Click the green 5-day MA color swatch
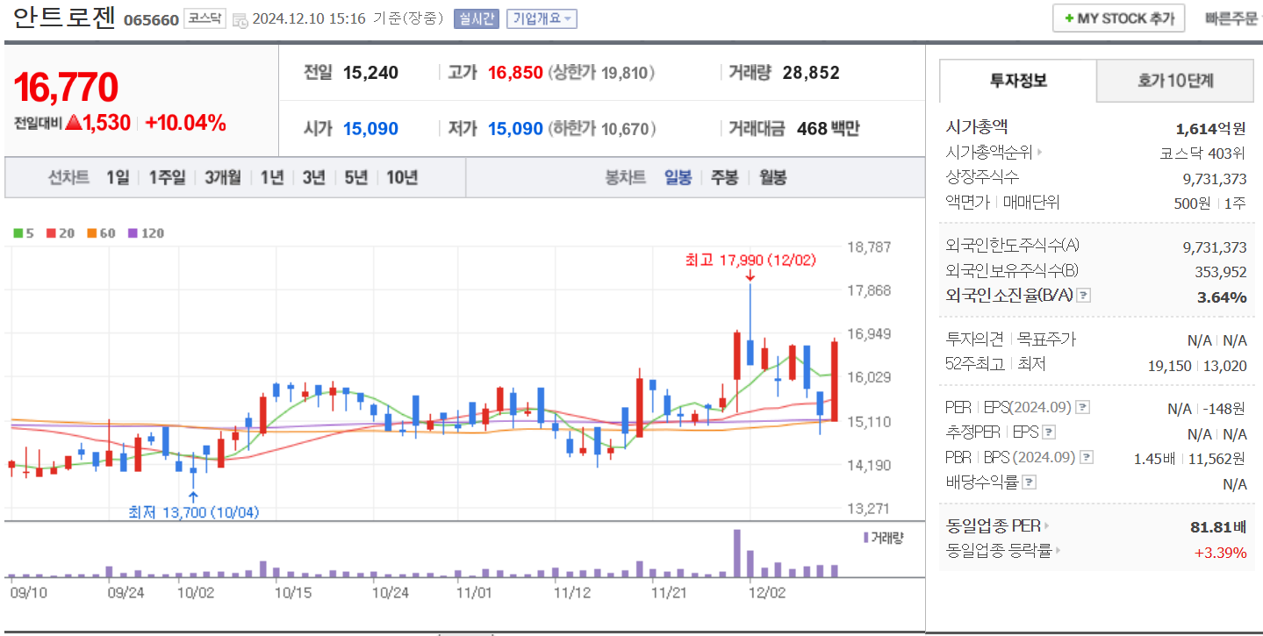1263x636 pixels. pos(19,233)
